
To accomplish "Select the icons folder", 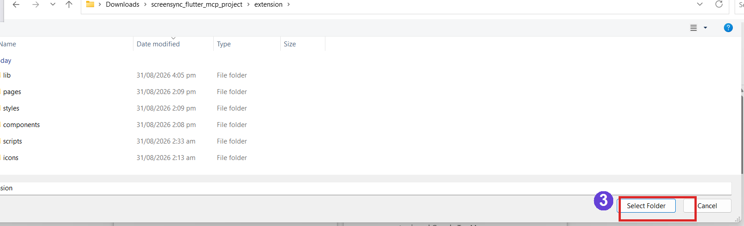I will (11, 158).
